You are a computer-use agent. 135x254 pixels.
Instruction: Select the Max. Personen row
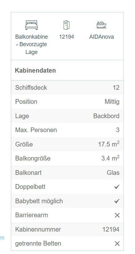[67, 130]
